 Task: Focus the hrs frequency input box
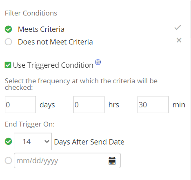(x=89, y=104)
